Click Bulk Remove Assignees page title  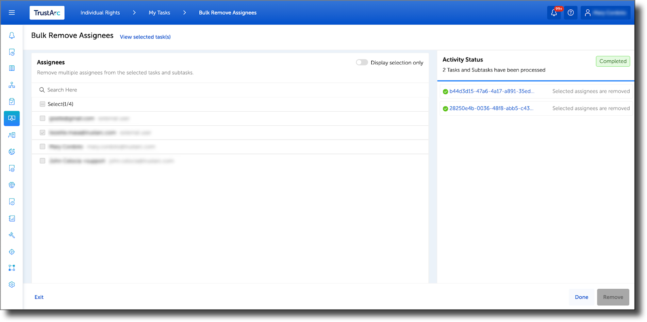72,35
